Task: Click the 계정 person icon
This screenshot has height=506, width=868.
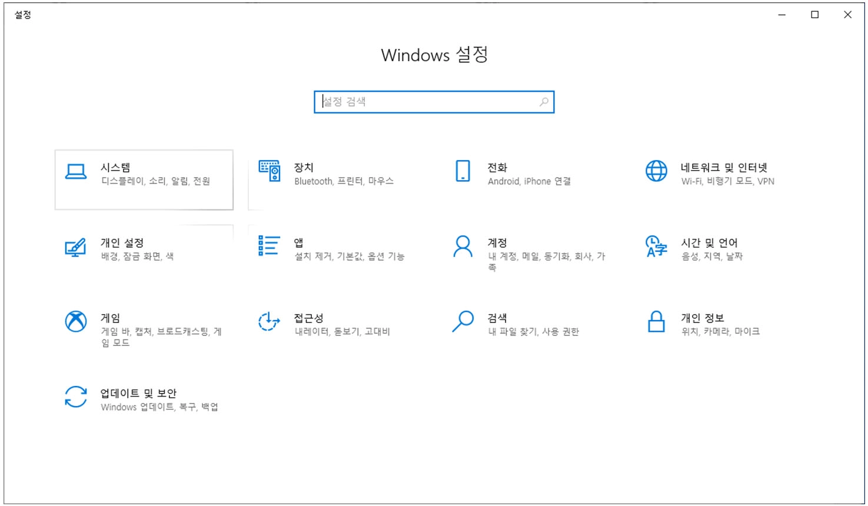Action: [x=462, y=247]
